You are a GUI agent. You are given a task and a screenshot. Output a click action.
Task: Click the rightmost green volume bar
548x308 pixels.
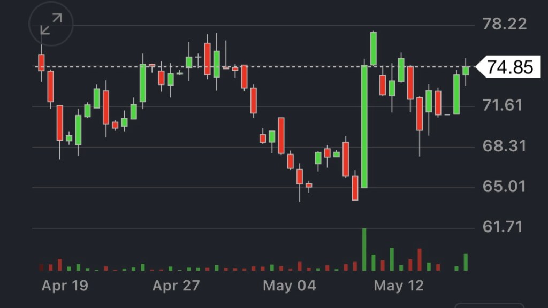point(466,262)
